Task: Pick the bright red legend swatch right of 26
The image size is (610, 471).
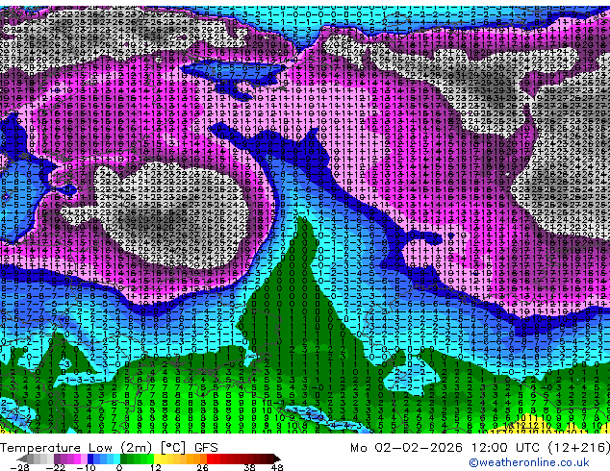Action: [x=210, y=459]
